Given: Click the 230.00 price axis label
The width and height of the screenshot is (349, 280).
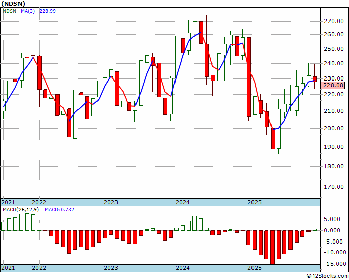Looking at the screenshot, I should pos(333,78).
